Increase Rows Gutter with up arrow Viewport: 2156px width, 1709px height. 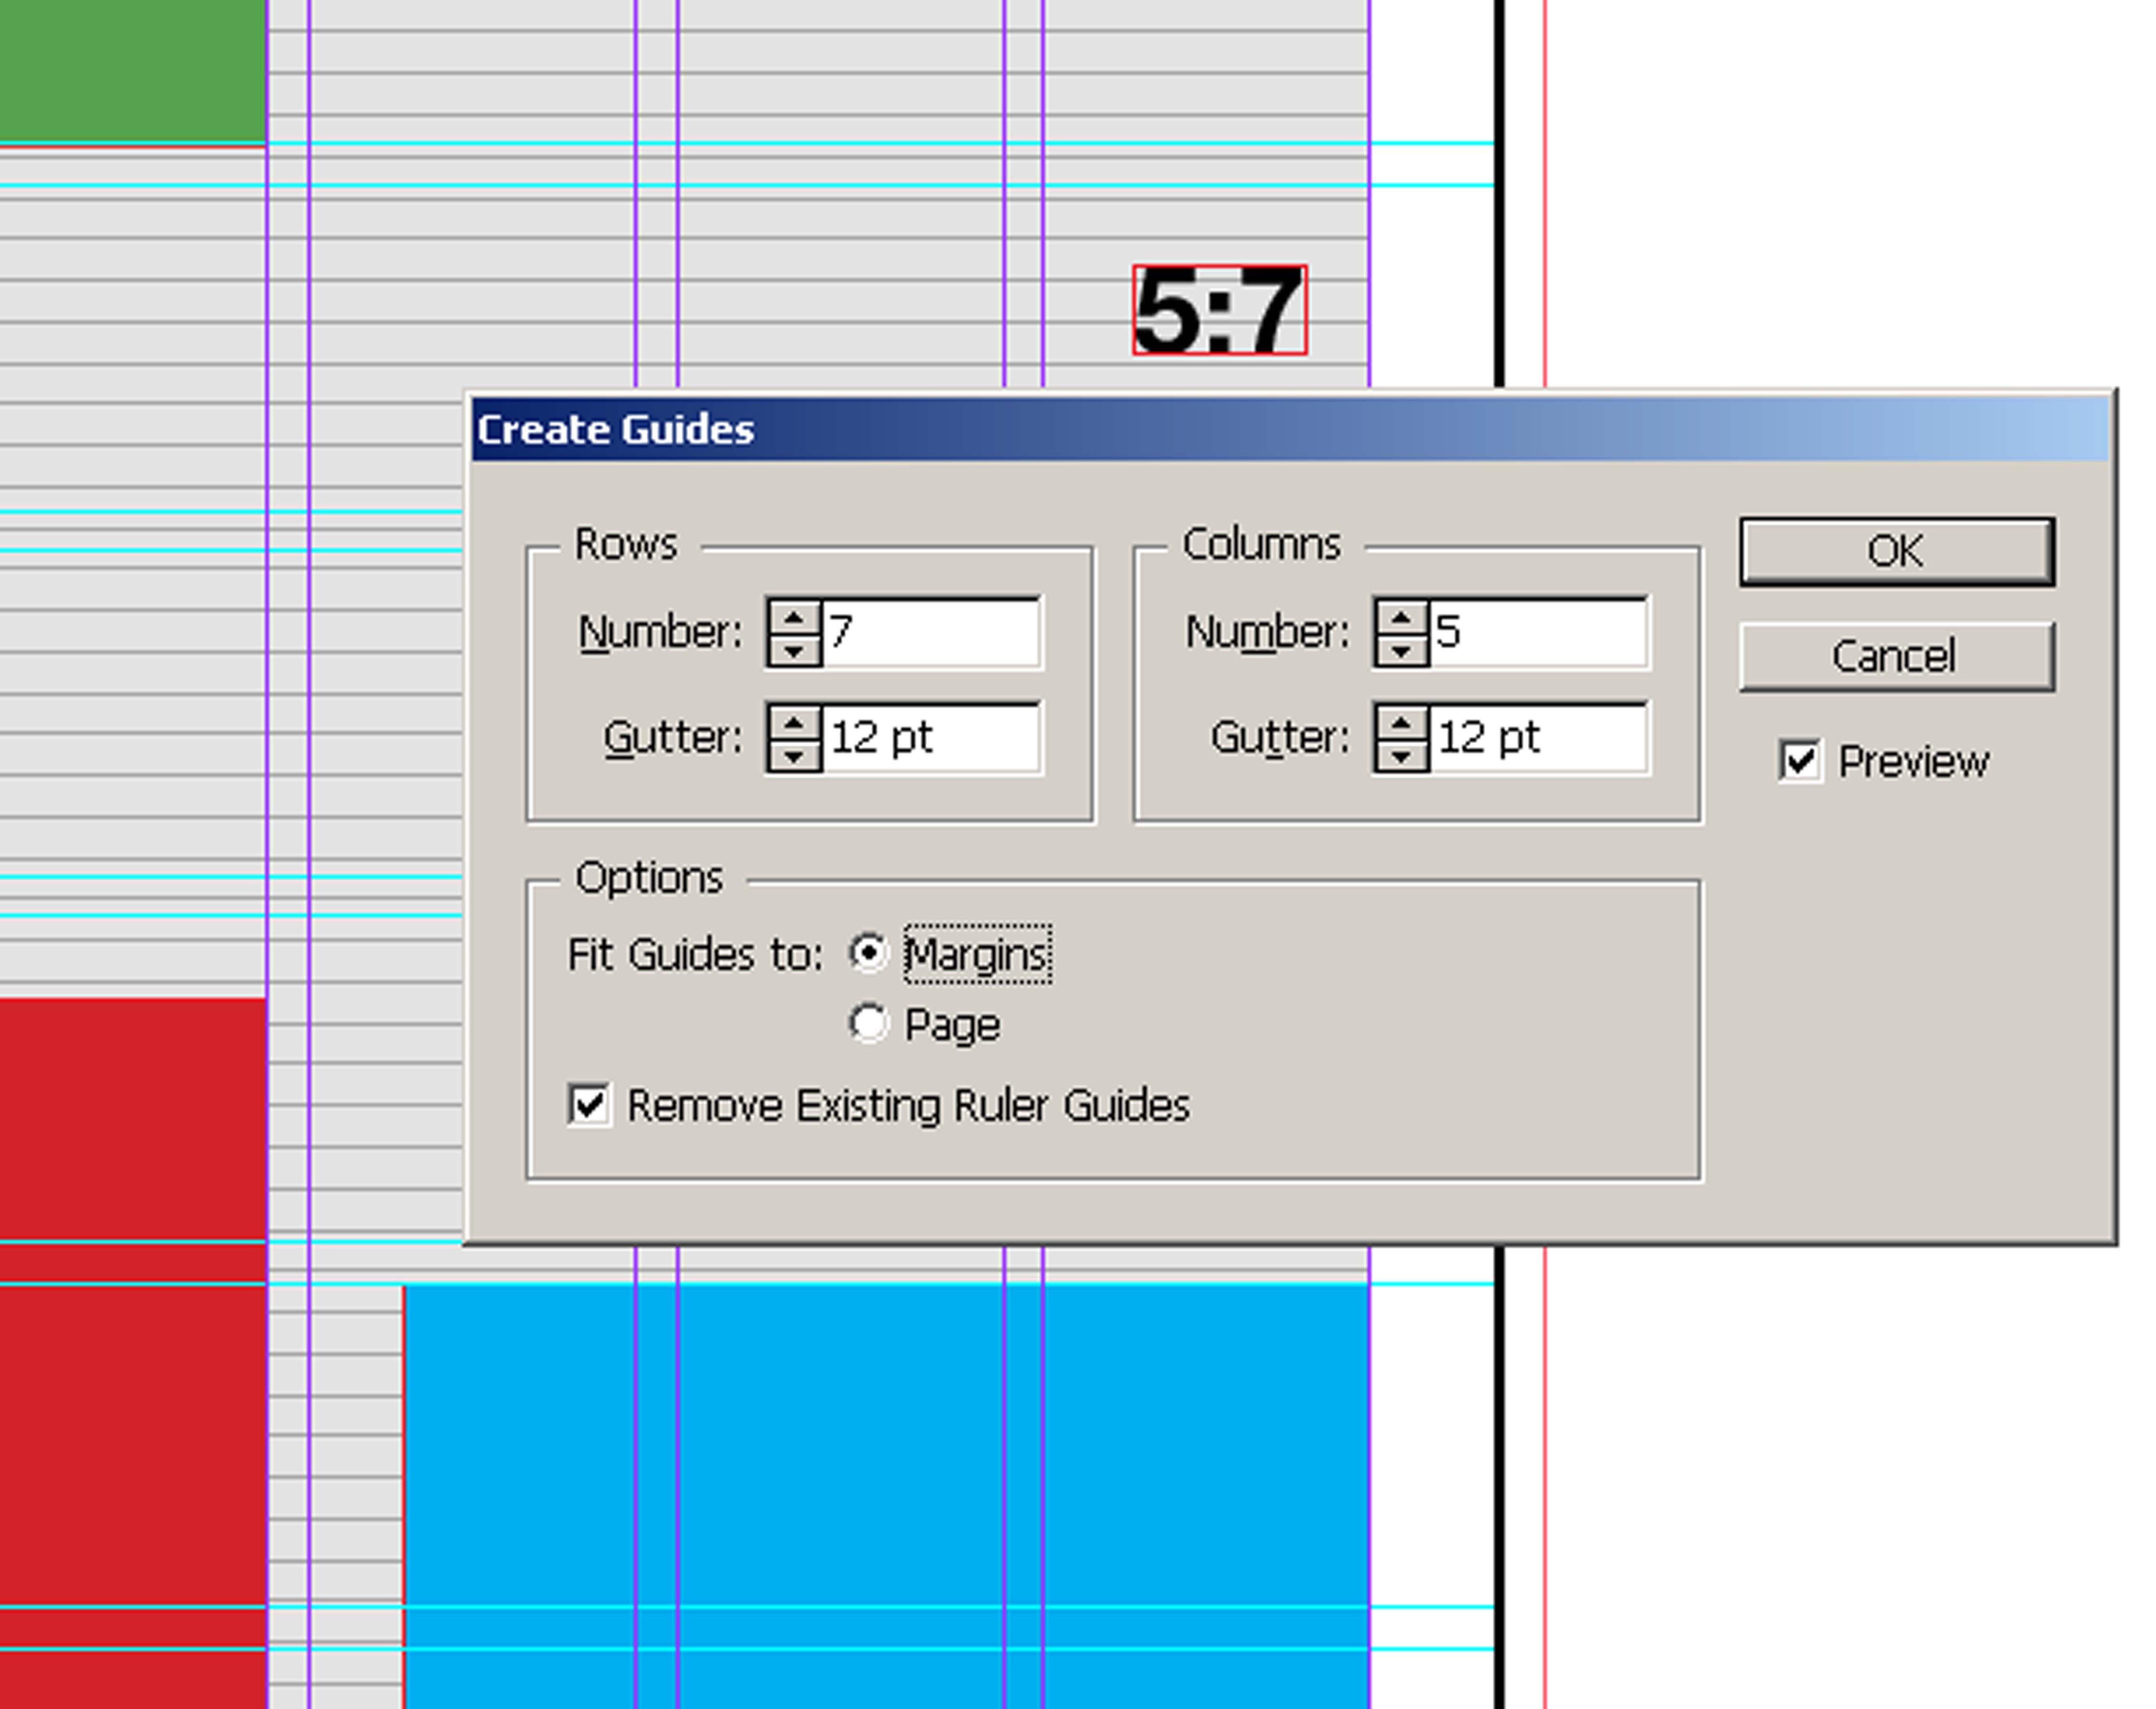coord(794,723)
